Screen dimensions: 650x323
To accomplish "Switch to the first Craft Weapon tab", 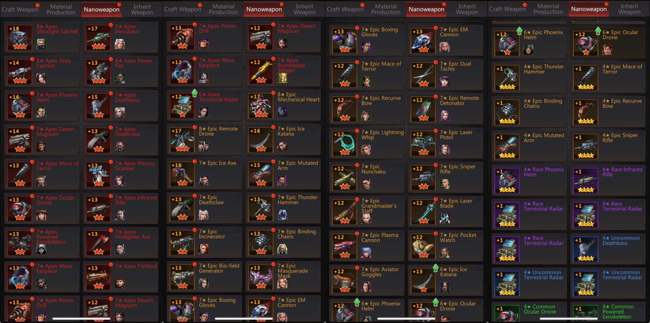I will (x=20, y=9).
